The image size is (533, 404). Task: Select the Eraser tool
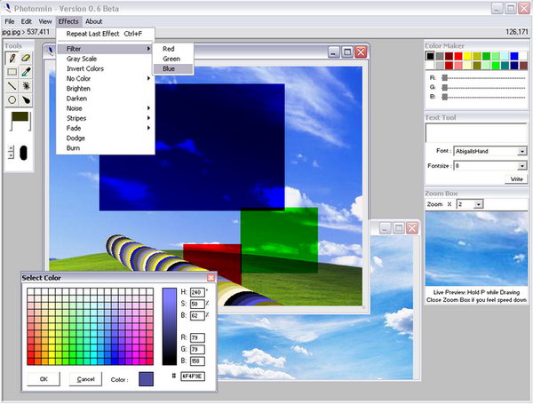tap(26, 58)
